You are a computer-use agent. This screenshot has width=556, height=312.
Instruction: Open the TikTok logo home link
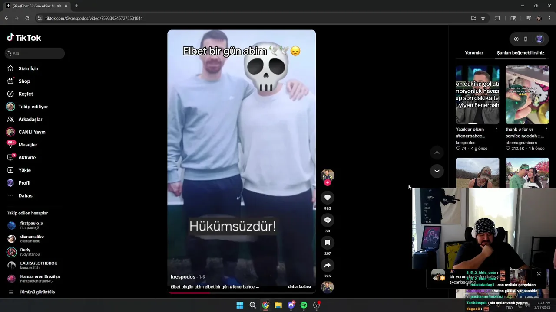pos(24,38)
